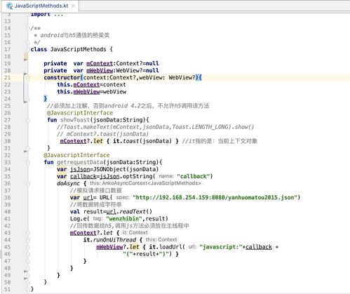Click the underlined mWebView variable on line 20
This screenshot has height=294, width=350.
coord(100,71)
